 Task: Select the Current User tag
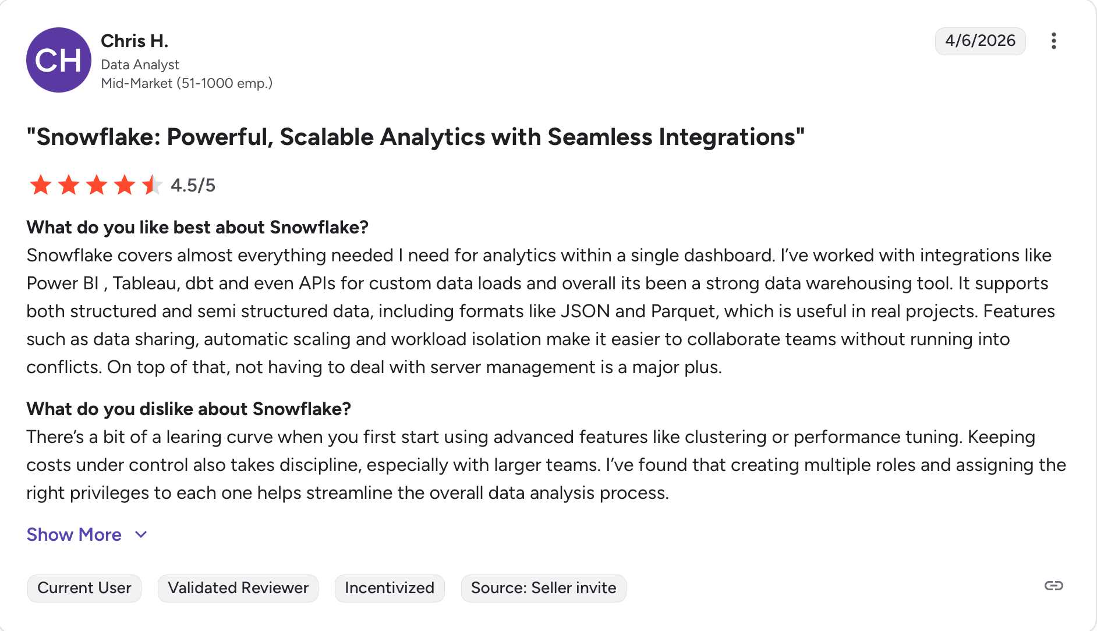pos(84,588)
